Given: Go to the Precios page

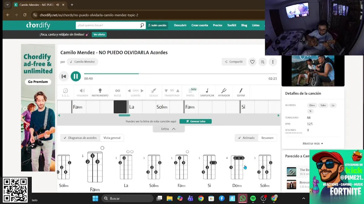Looking at the screenshot, I should [x=218, y=25].
